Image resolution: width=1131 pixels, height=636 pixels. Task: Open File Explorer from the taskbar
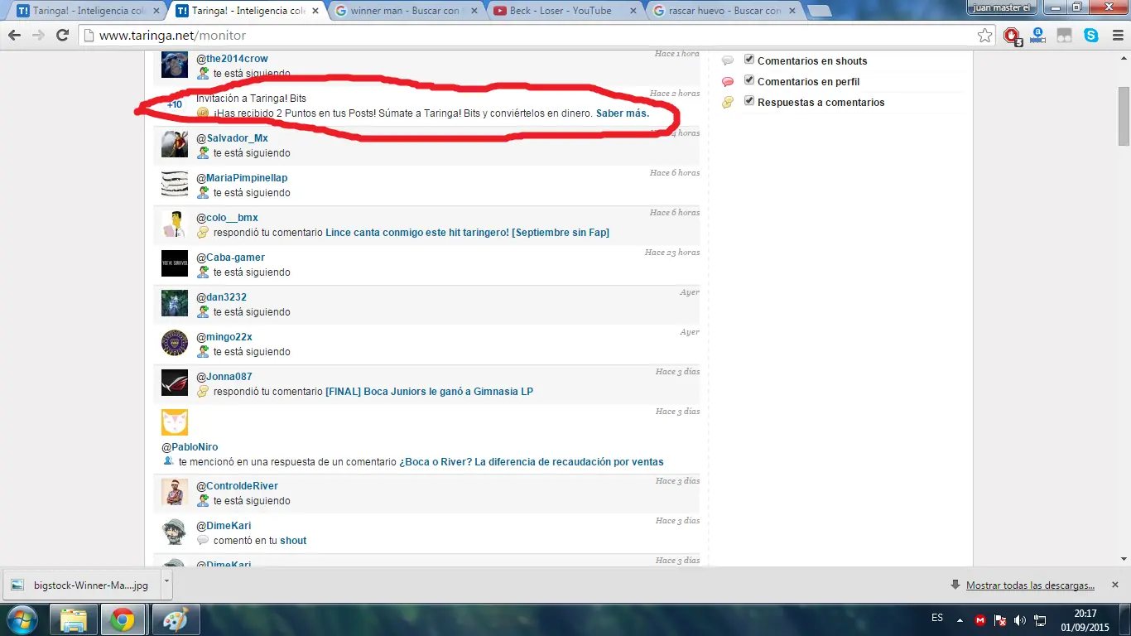pos(74,619)
